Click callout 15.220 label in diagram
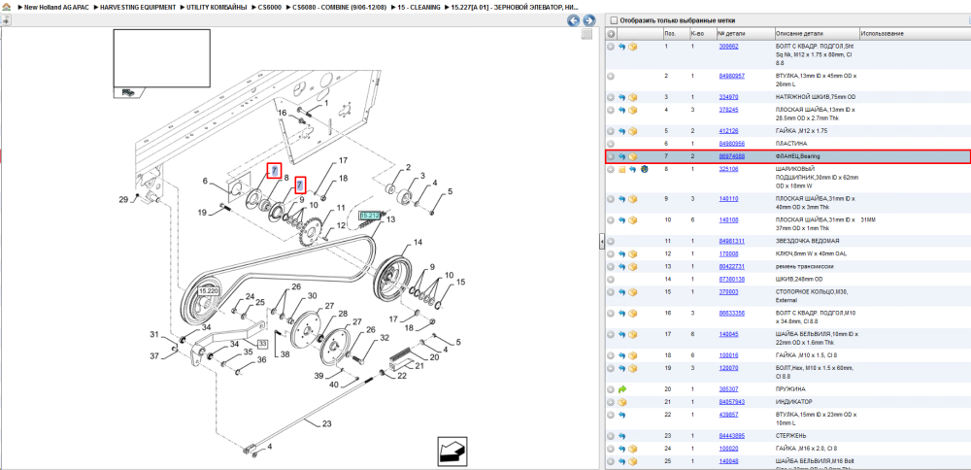 coord(210,290)
